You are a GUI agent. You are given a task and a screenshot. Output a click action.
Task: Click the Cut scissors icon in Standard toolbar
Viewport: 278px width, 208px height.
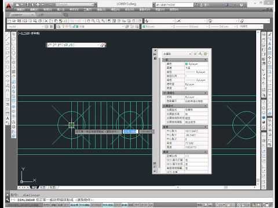(46, 21)
